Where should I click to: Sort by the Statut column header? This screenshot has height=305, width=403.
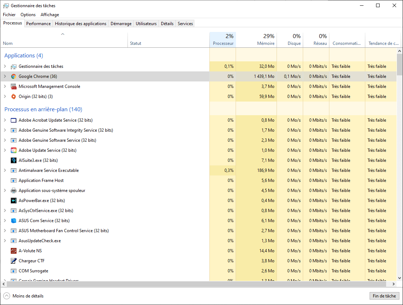(168, 40)
